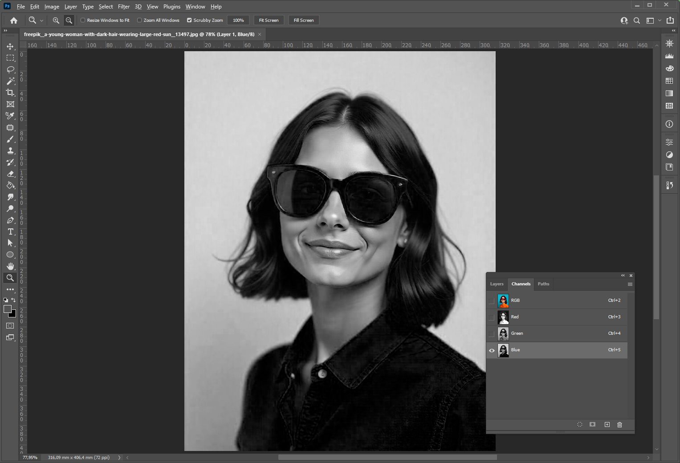
Task: Open the Plugins menu
Action: [x=172, y=7]
